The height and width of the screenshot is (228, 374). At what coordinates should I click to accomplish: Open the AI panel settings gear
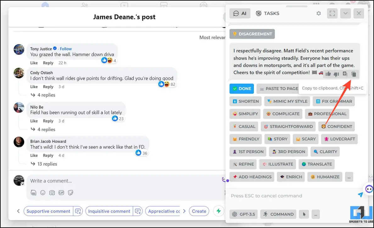(319, 13)
